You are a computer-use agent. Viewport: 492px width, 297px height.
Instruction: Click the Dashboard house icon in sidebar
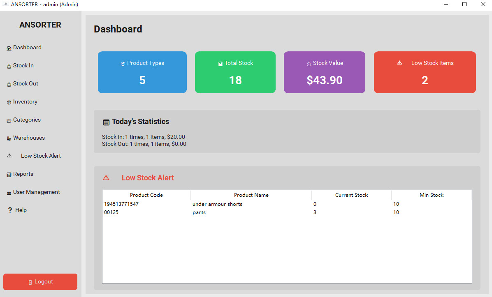(9, 48)
